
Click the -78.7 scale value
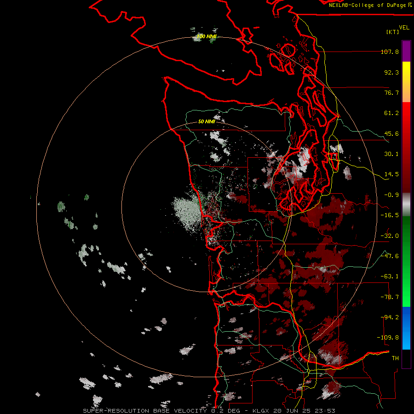(x=390, y=297)
